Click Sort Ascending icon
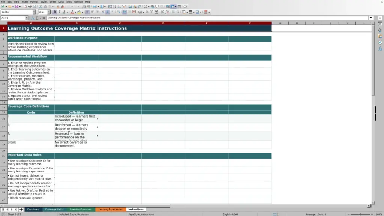Image resolution: width=384 pixels, height=216 pixels. [x=115, y=6]
